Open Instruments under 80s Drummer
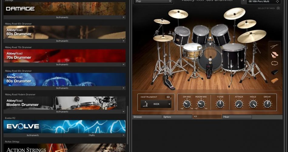The width and height of the screenshot is (288, 152). pos(62,88)
